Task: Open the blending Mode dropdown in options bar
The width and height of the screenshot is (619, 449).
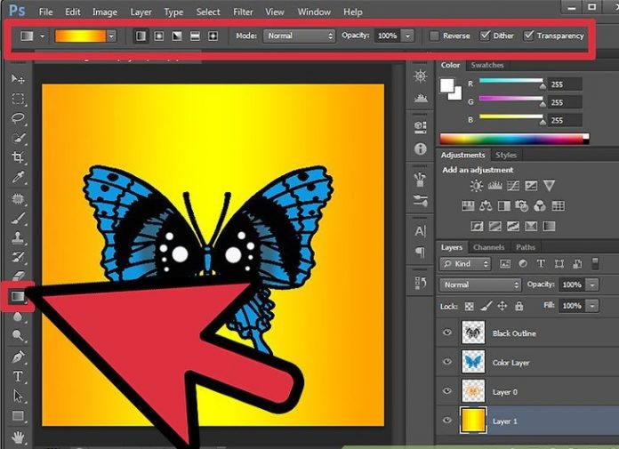Action: [x=299, y=36]
